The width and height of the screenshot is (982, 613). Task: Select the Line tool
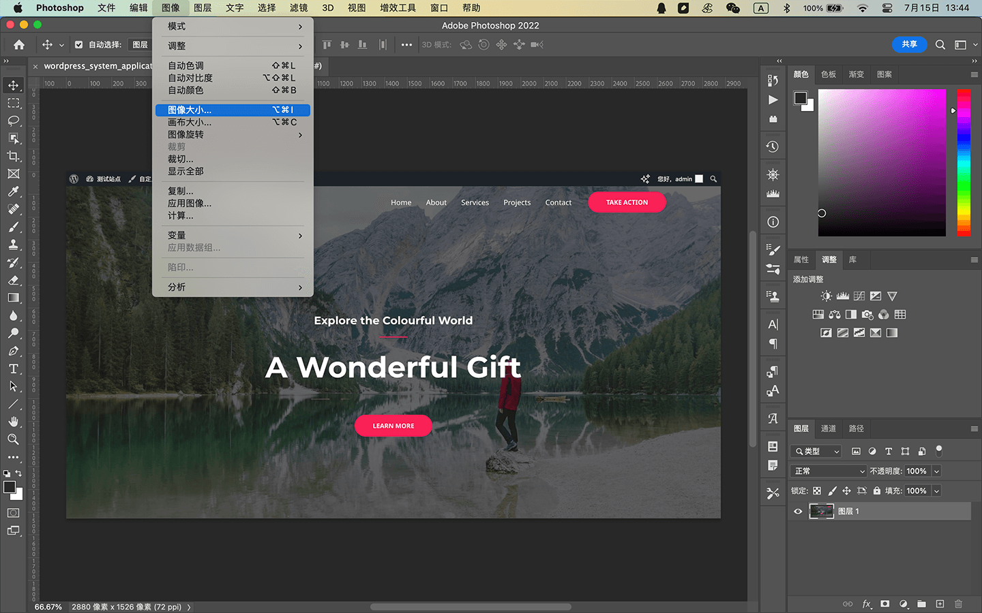click(13, 404)
